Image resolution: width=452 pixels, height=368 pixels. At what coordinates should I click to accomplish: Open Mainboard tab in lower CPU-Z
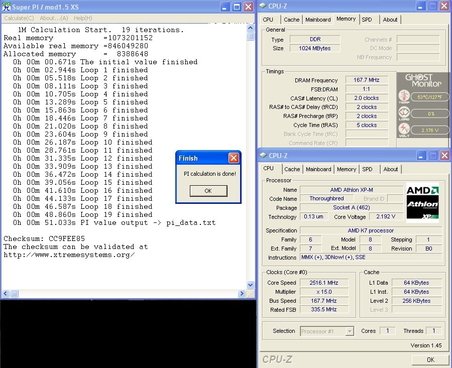pyautogui.click(x=318, y=169)
